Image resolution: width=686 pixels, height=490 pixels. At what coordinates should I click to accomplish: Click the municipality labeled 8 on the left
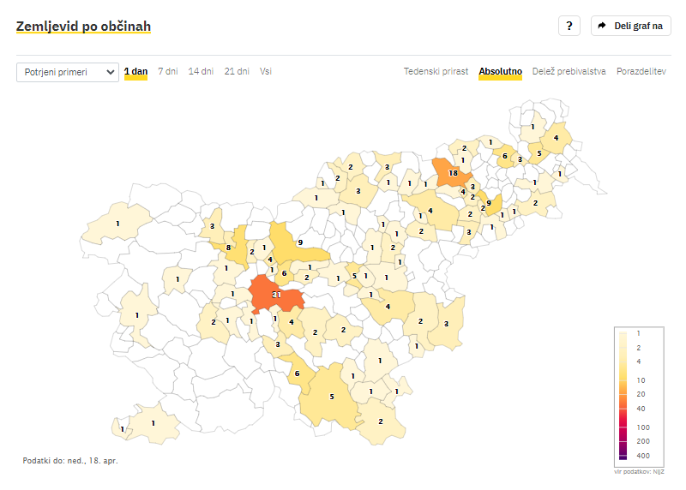tap(228, 248)
